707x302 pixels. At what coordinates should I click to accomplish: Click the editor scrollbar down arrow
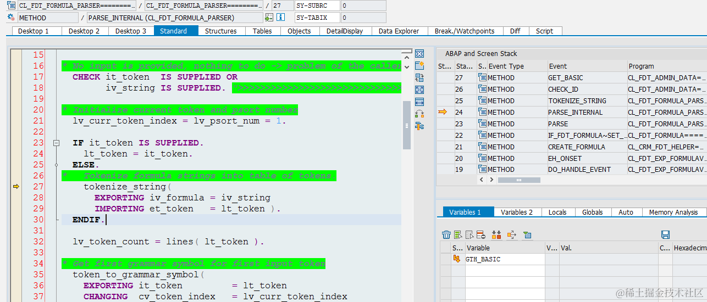pos(407,66)
